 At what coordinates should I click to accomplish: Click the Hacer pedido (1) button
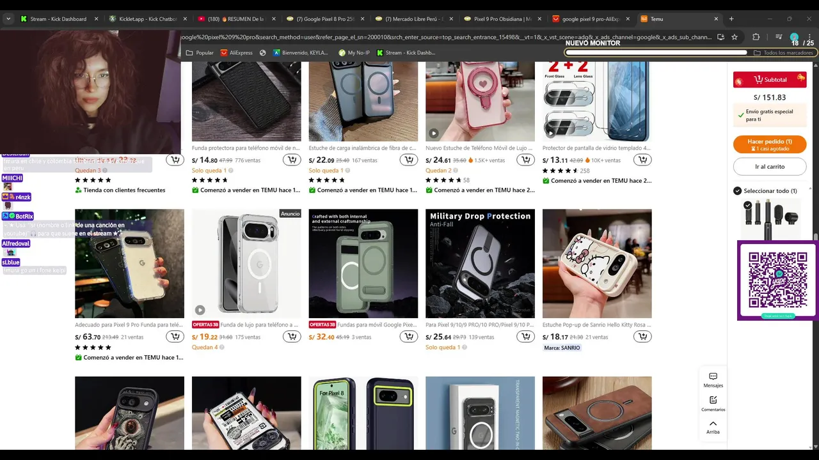click(x=770, y=144)
